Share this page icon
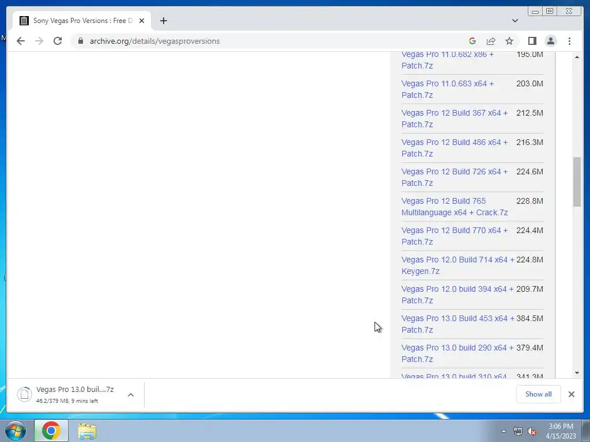Image resolution: width=590 pixels, height=442 pixels. tap(491, 41)
